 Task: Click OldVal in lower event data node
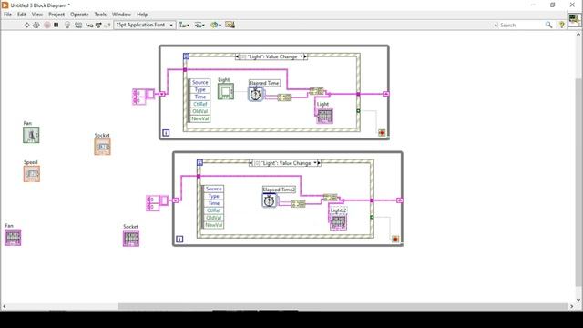tap(214, 218)
